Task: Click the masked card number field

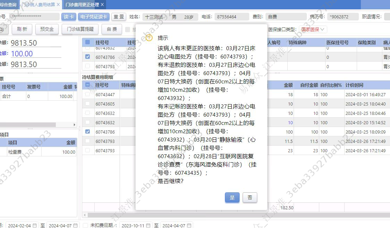Action: click(x=35, y=17)
